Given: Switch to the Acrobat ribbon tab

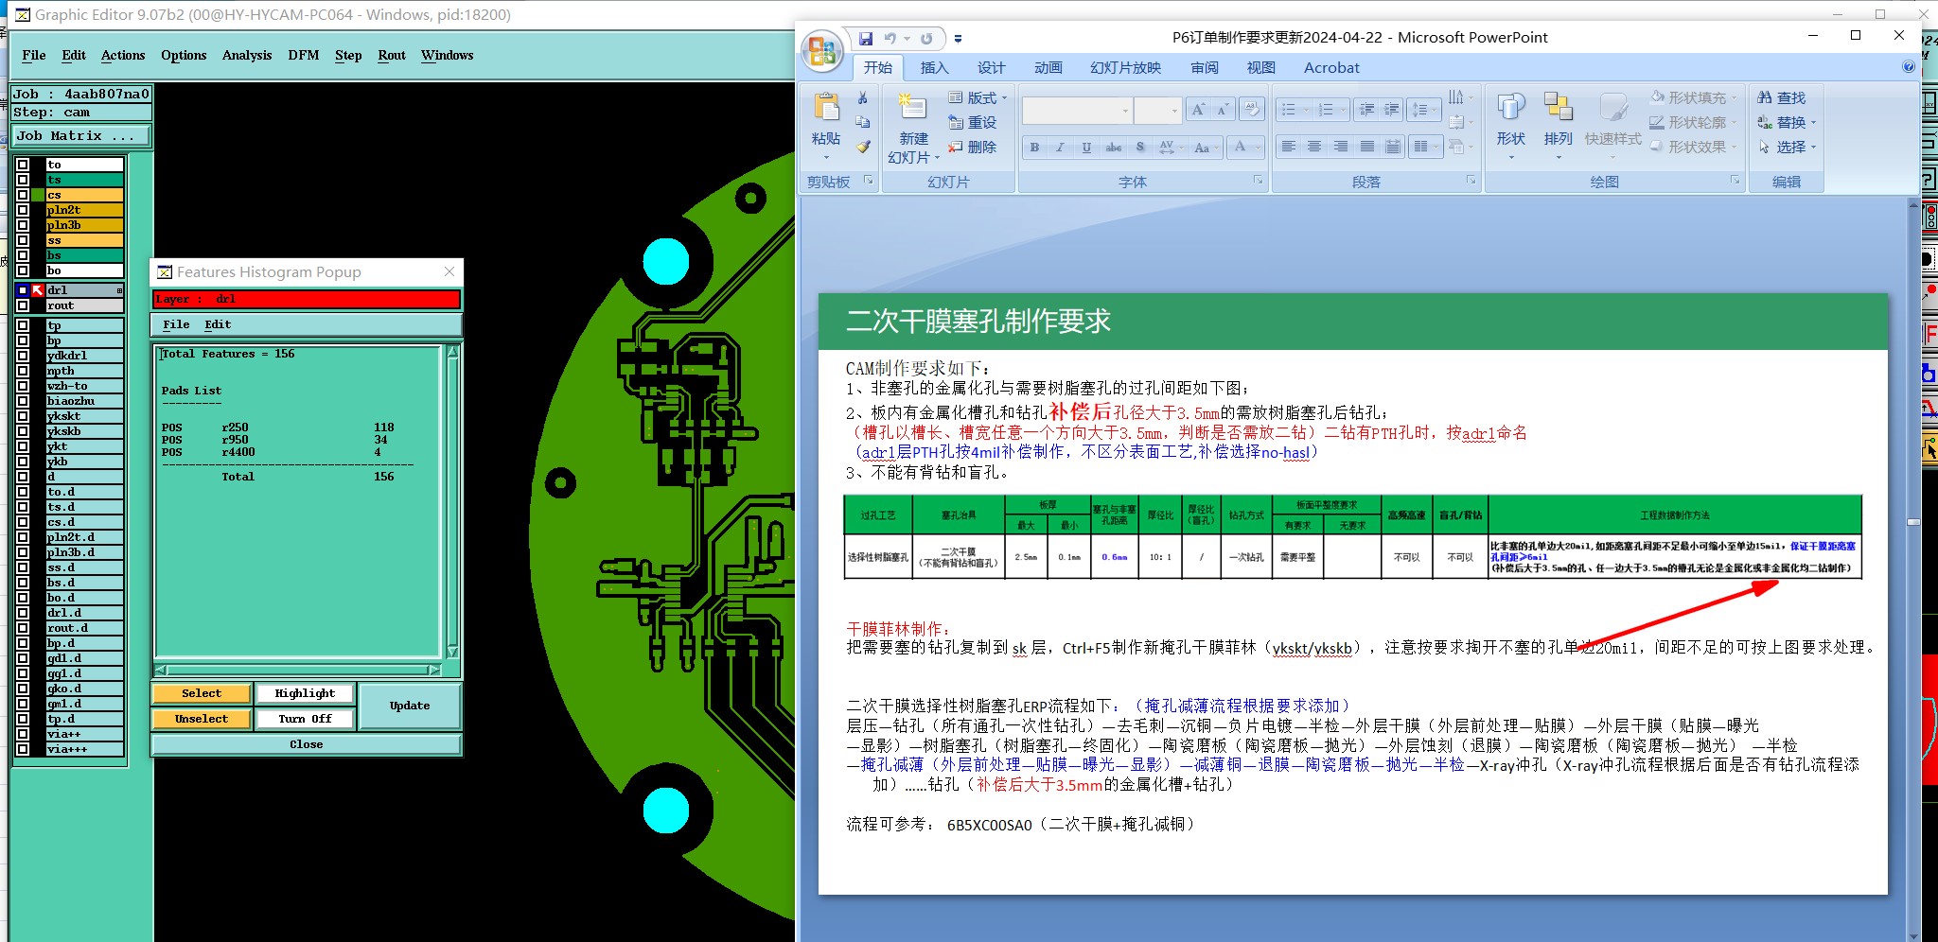Looking at the screenshot, I should click(1331, 67).
